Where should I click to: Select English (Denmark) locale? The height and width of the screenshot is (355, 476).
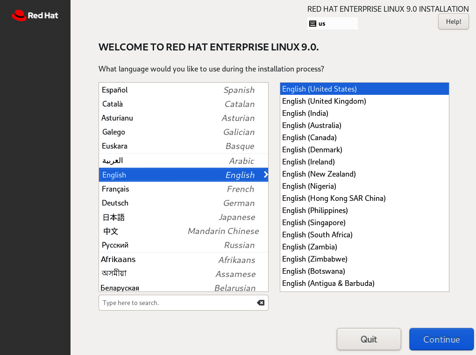(x=364, y=149)
